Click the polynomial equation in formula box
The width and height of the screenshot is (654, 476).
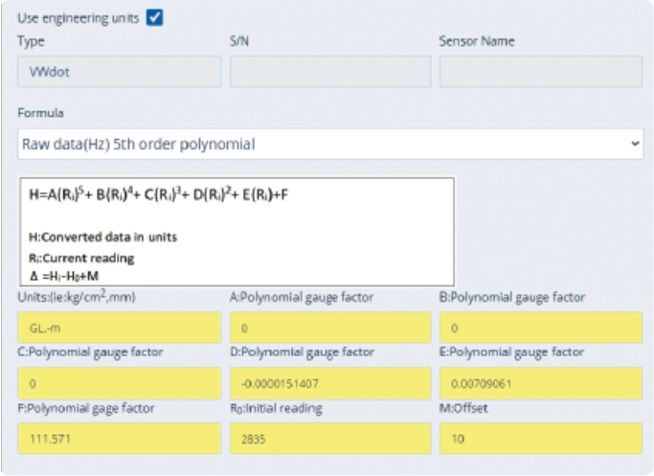(x=158, y=195)
